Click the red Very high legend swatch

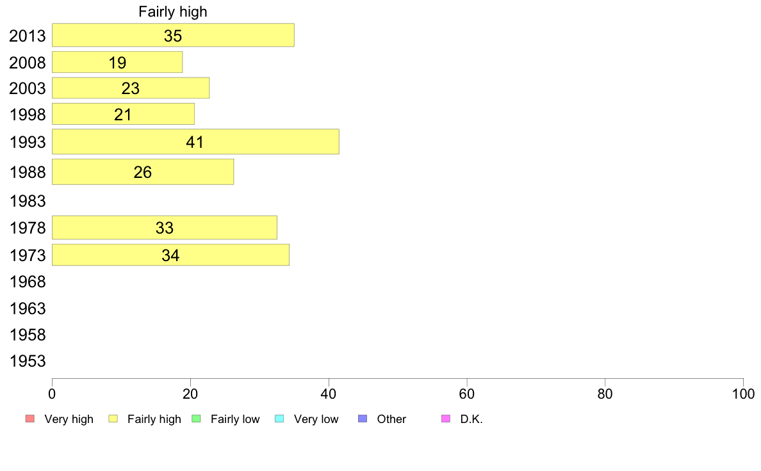(30, 419)
